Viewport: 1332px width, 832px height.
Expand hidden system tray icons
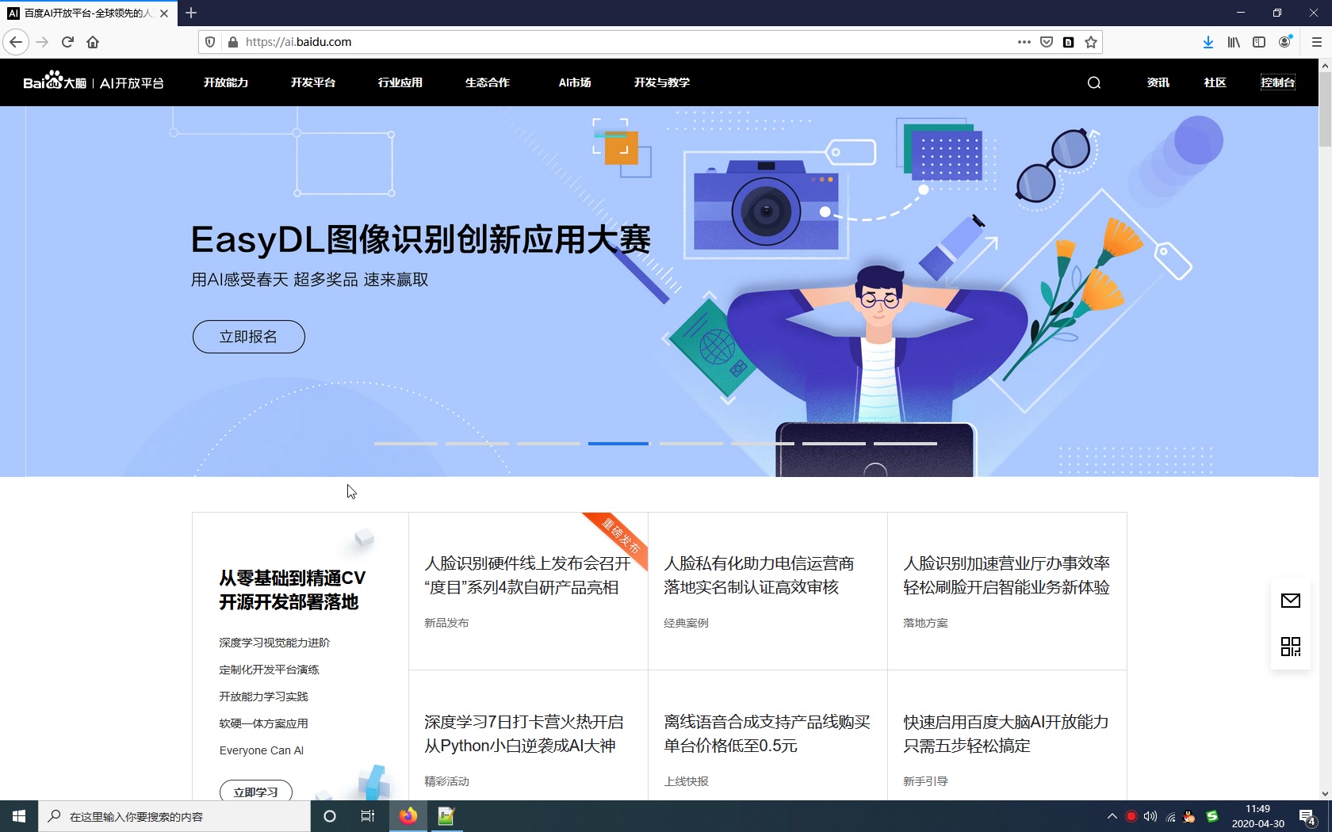click(x=1112, y=816)
